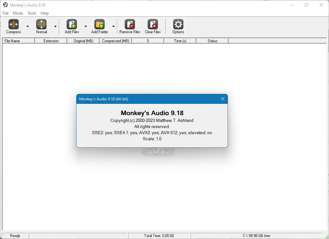
Task: Open the File menu
Action: pos(5,13)
